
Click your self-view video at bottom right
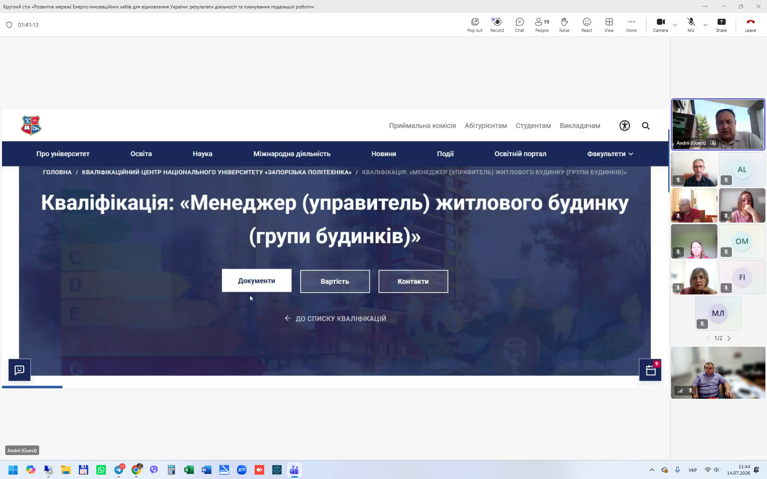point(718,372)
